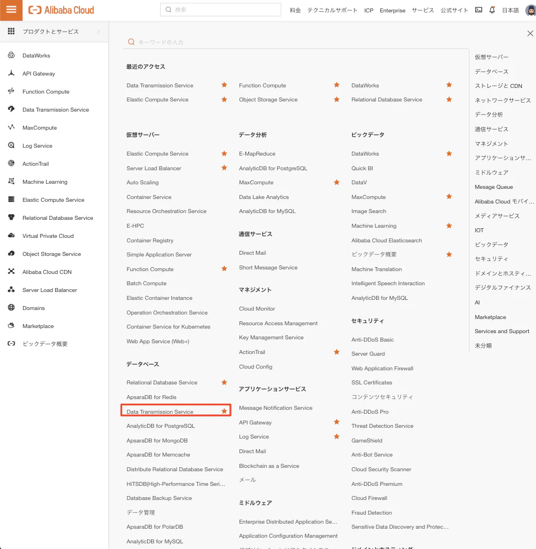
Task: Unstar Relational Database Service in データベース
Action: [224, 382]
